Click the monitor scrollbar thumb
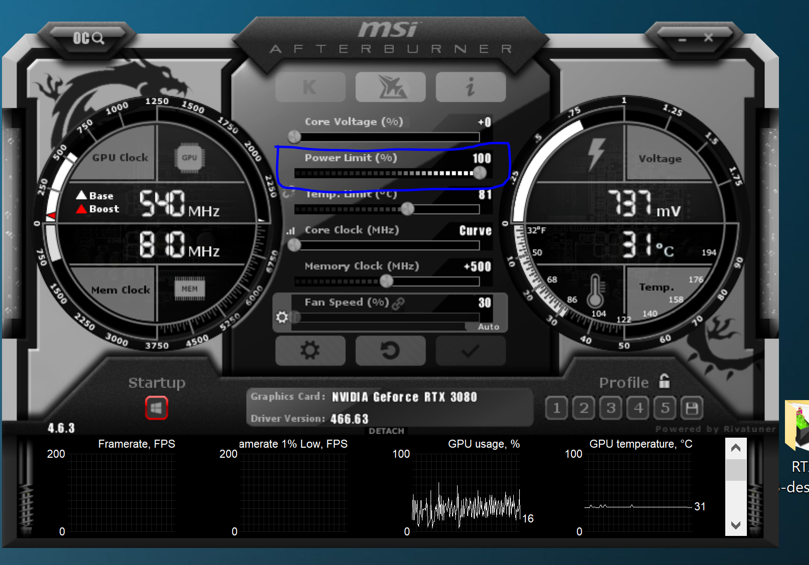Screen dimensions: 809x565 click(x=736, y=470)
